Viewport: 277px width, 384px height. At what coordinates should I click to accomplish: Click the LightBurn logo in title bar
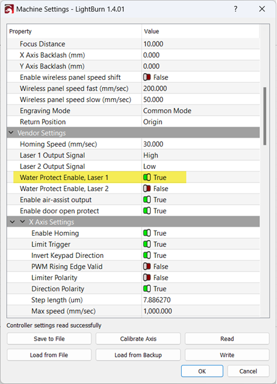(x=9, y=9)
